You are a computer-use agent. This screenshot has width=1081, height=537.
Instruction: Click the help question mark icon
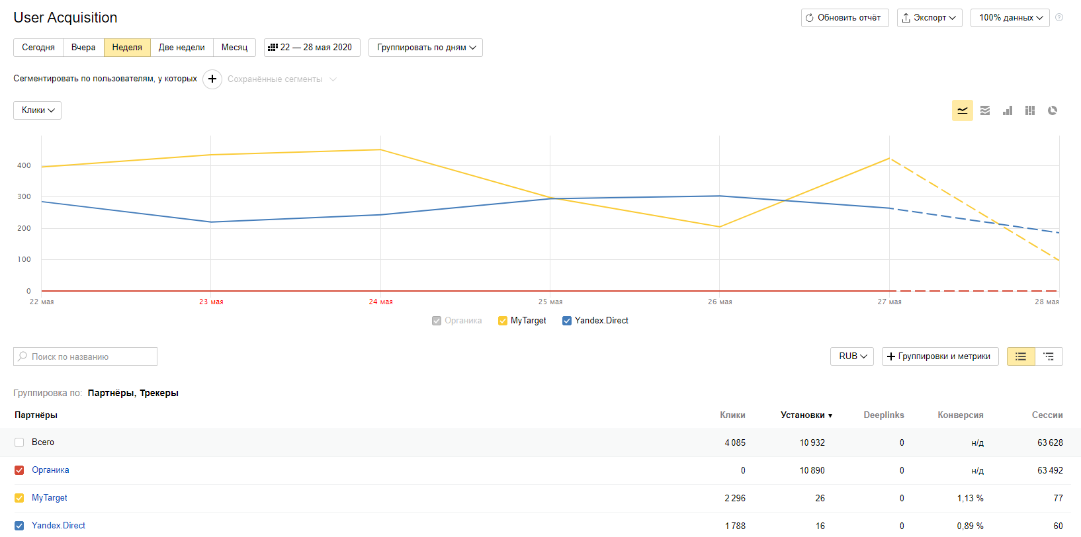1059,18
